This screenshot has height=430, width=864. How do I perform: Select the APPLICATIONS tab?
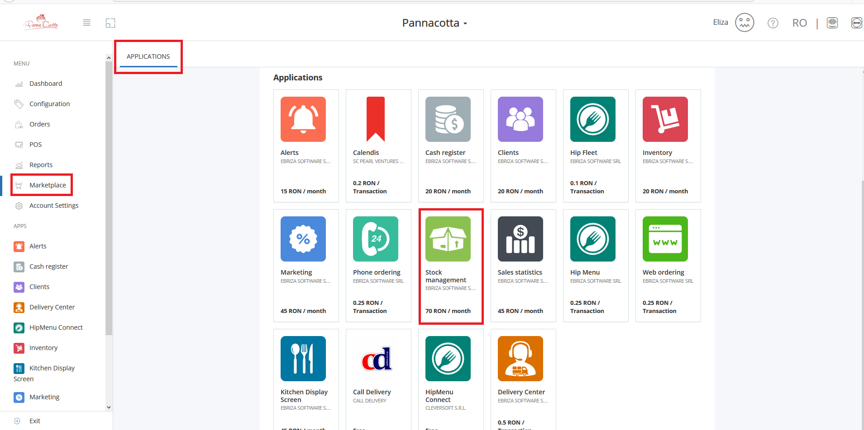(x=148, y=56)
